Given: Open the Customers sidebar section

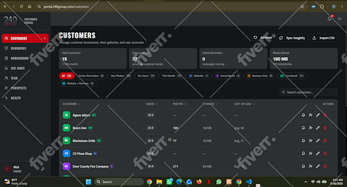Looking at the screenshot, I should click(x=25, y=38).
